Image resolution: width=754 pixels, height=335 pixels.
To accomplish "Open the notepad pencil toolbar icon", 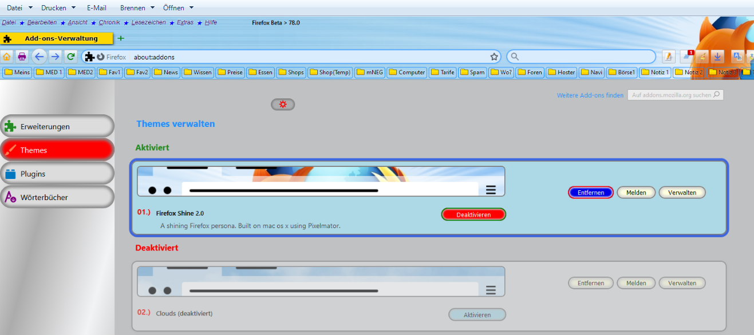I will pos(669,57).
